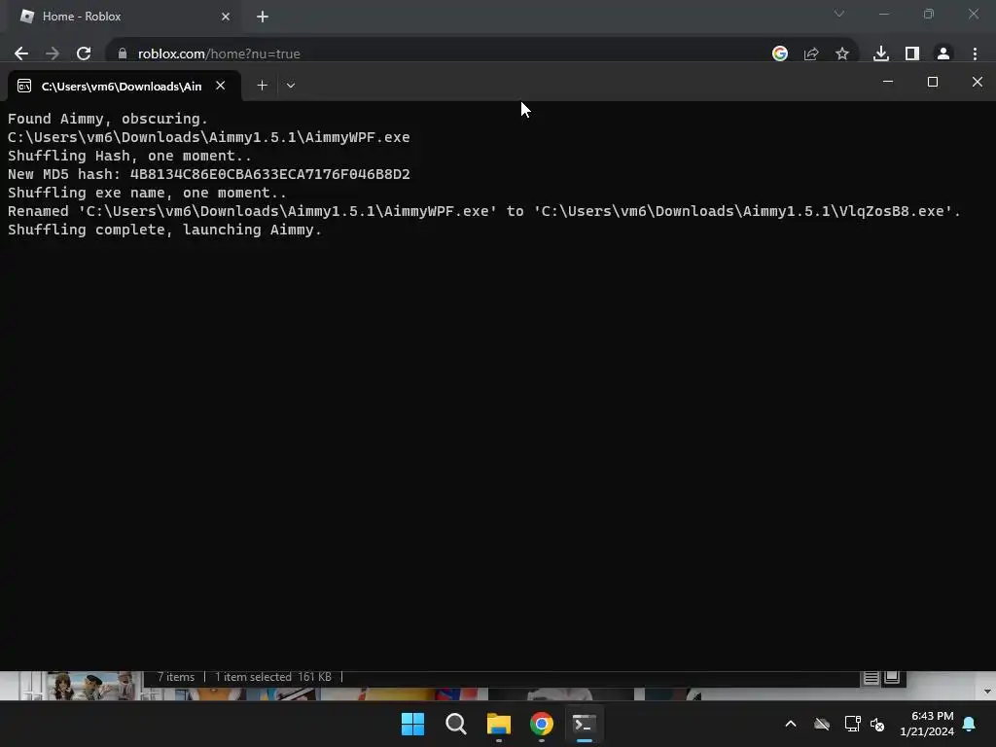This screenshot has width=996, height=747.
Task: Share this page icon in Chrome
Action: tap(811, 54)
